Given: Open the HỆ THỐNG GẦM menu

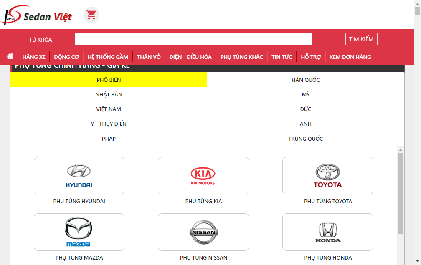Looking at the screenshot, I should [x=108, y=57].
